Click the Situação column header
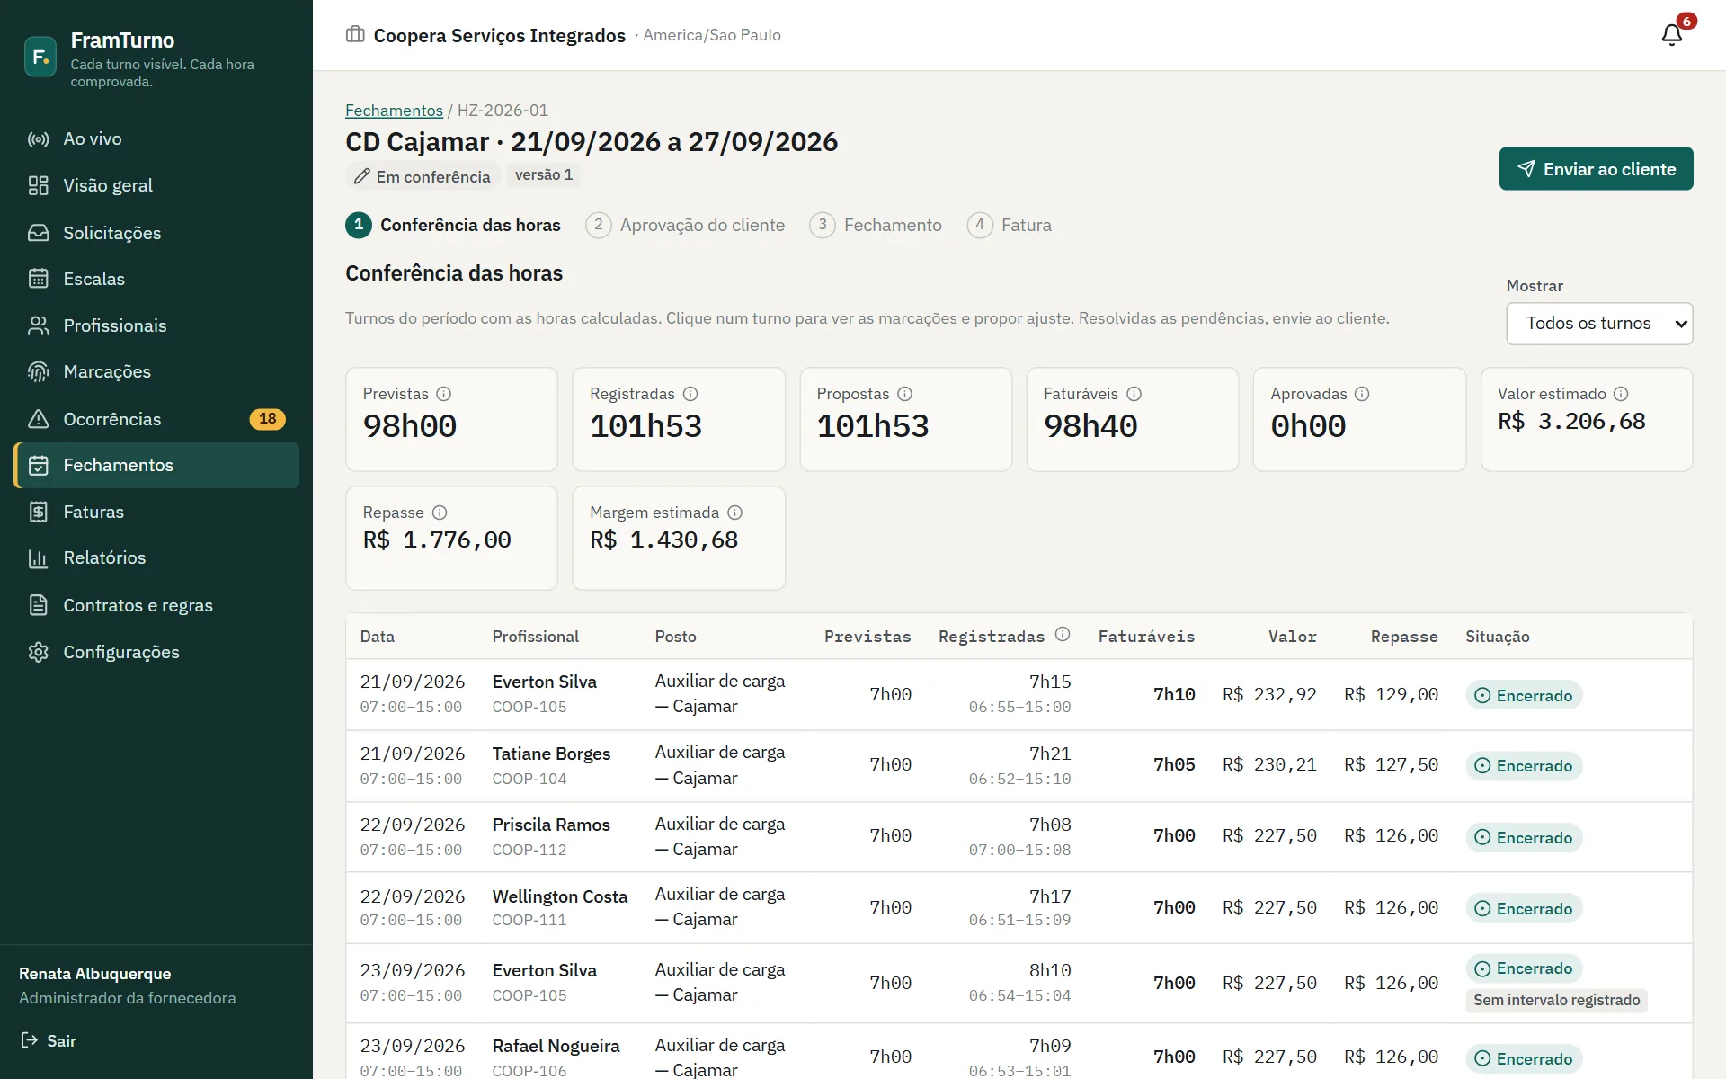Viewport: 1726px width, 1079px height. 1497,637
